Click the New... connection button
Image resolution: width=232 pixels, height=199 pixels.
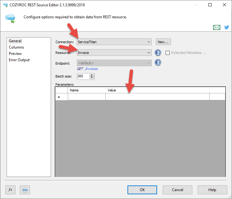click(x=163, y=42)
